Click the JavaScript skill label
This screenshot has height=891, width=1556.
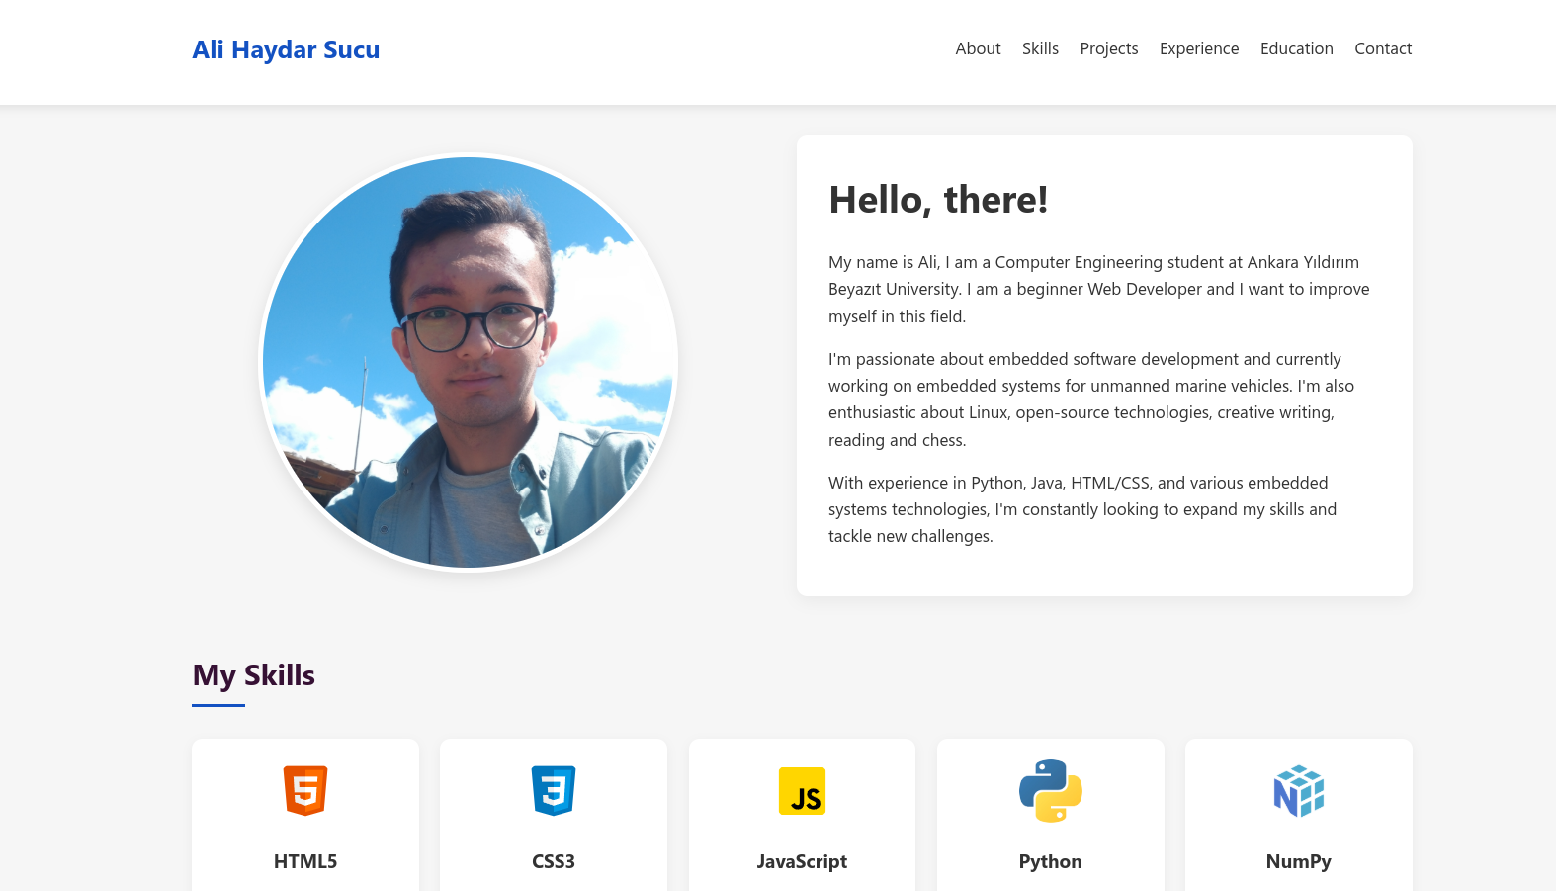(802, 861)
